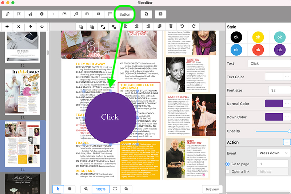Click the https:// link input field
Image resolution: width=291 pixels, height=194 pixels.
(x=272, y=171)
